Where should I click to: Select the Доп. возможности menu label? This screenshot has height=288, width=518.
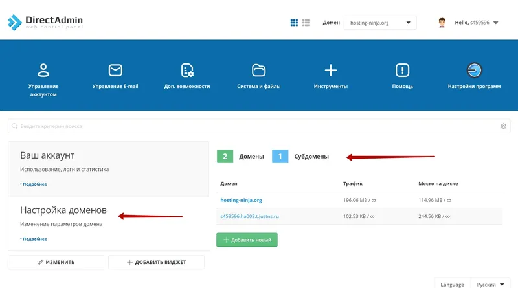coord(187,86)
